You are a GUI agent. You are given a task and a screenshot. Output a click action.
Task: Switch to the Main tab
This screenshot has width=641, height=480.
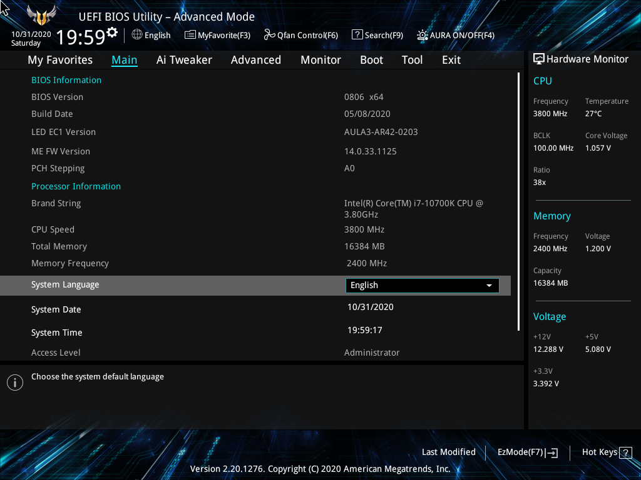click(125, 60)
